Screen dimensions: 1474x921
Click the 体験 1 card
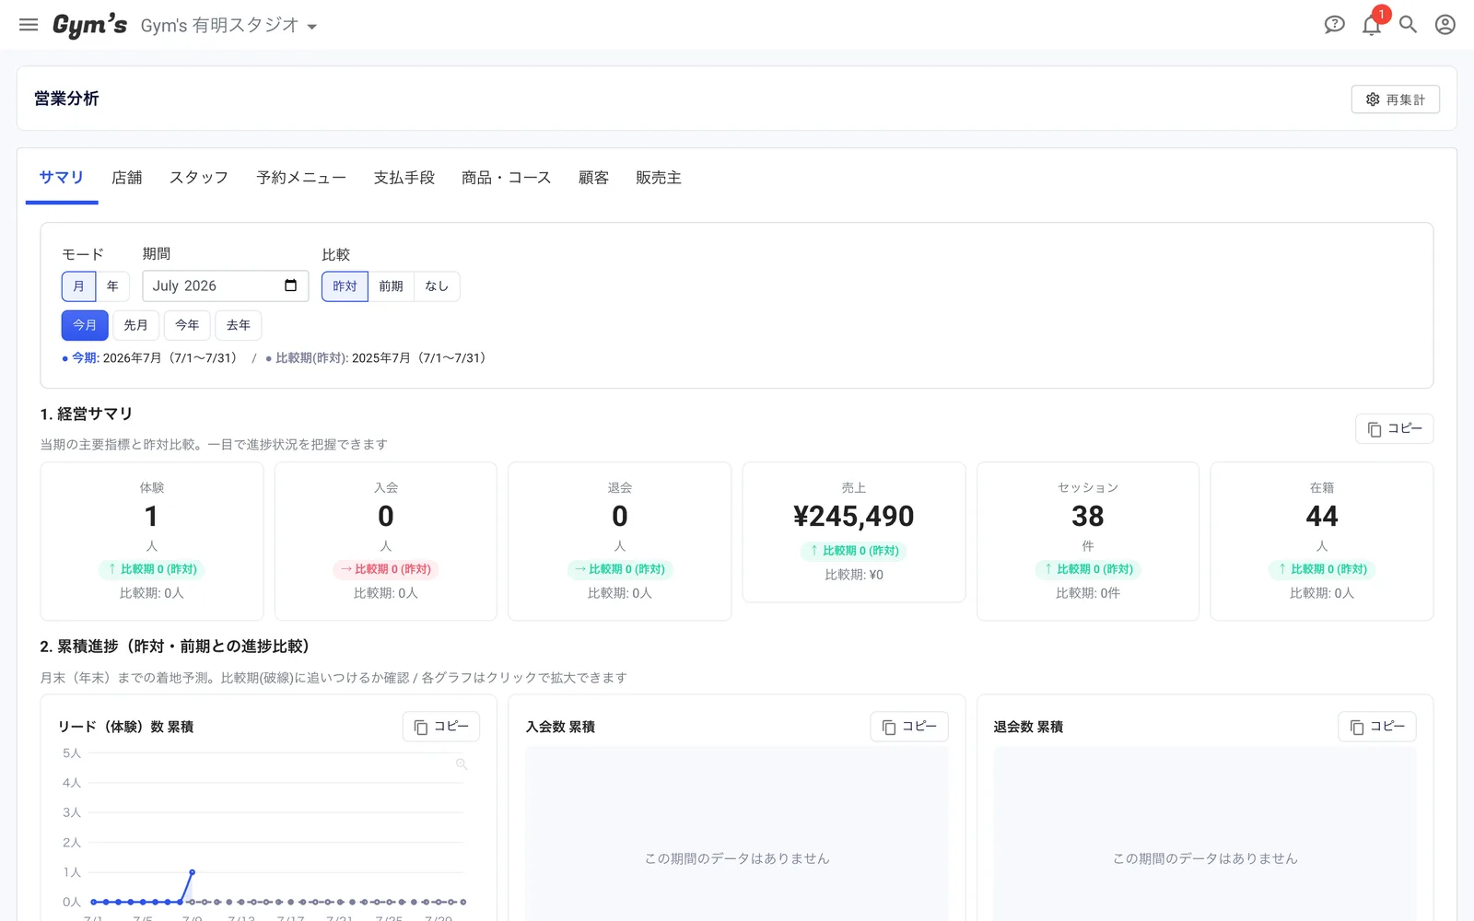[152, 542]
